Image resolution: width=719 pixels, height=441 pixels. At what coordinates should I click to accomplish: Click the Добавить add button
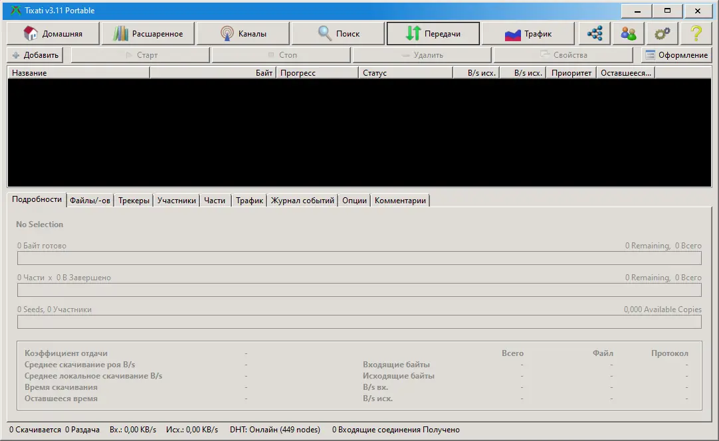[35, 55]
